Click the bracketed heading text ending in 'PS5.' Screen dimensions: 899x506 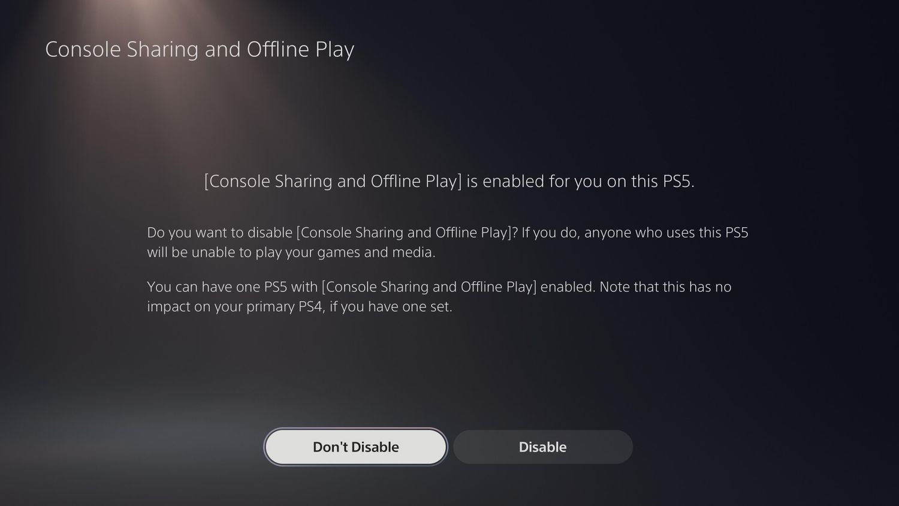449,181
